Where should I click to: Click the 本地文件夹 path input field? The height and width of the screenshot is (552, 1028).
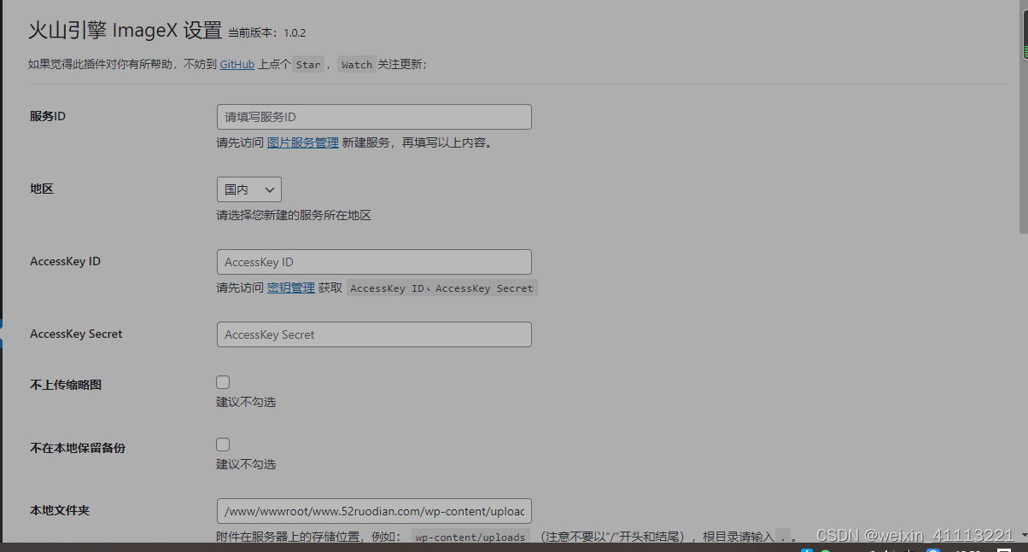[374, 511]
